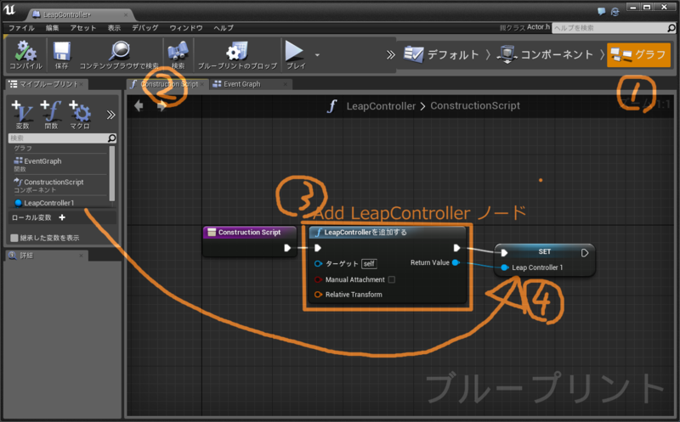Click LeapController breadcrumb link
680x422 pixels.
(x=381, y=106)
